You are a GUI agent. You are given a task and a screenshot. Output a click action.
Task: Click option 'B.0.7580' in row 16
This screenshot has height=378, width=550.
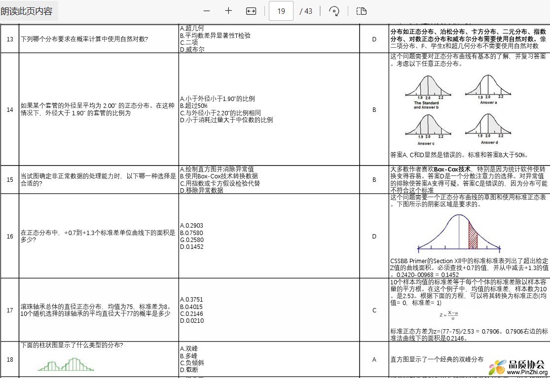[x=191, y=233]
